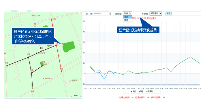Click the blue curve dip at 4:00

pyautogui.click(x=104, y=79)
